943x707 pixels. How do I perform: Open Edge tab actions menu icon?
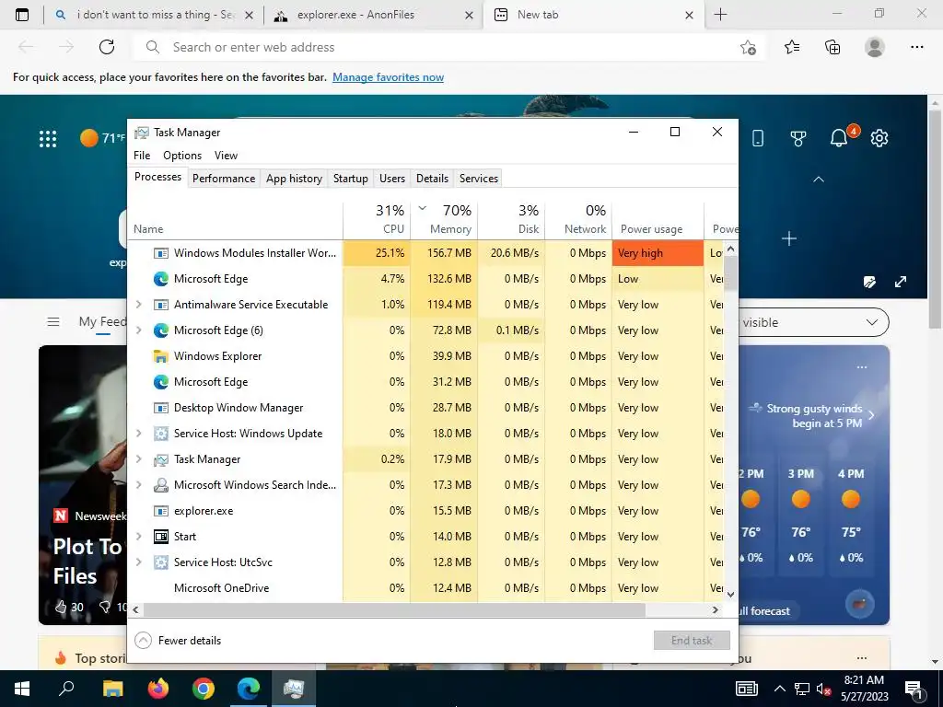pyautogui.click(x=22, y=15)
